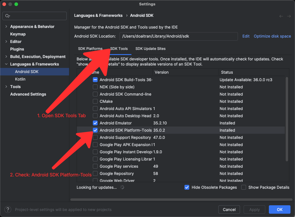Go forward with the right arrow icon
This screenshot has width=295, height=217.
click(289, 16)
